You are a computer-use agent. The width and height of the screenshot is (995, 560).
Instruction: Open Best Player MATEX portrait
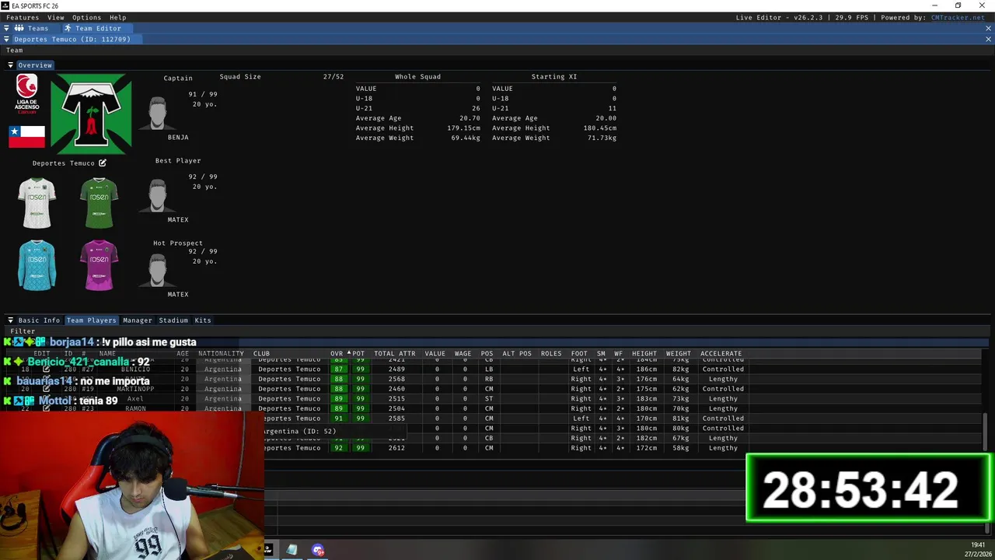[x=157, y=196]
